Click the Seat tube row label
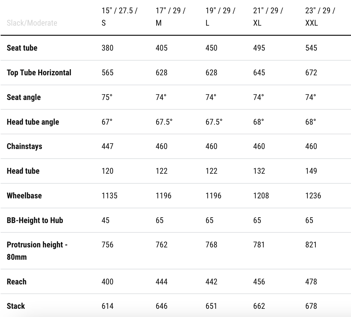The image size is (351, 317). 22,48
